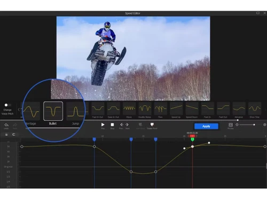Click the timeline zoom slider handle
This screenshot has width=267, height=200.
[x=254, y=125]
